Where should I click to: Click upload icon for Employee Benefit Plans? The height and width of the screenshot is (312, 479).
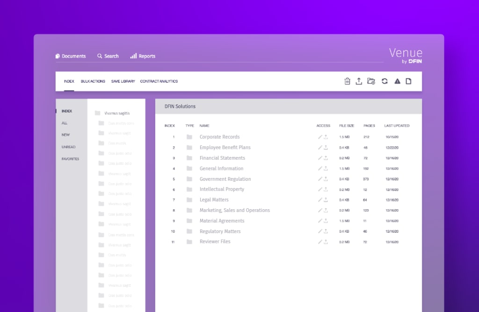pos(326,147)
